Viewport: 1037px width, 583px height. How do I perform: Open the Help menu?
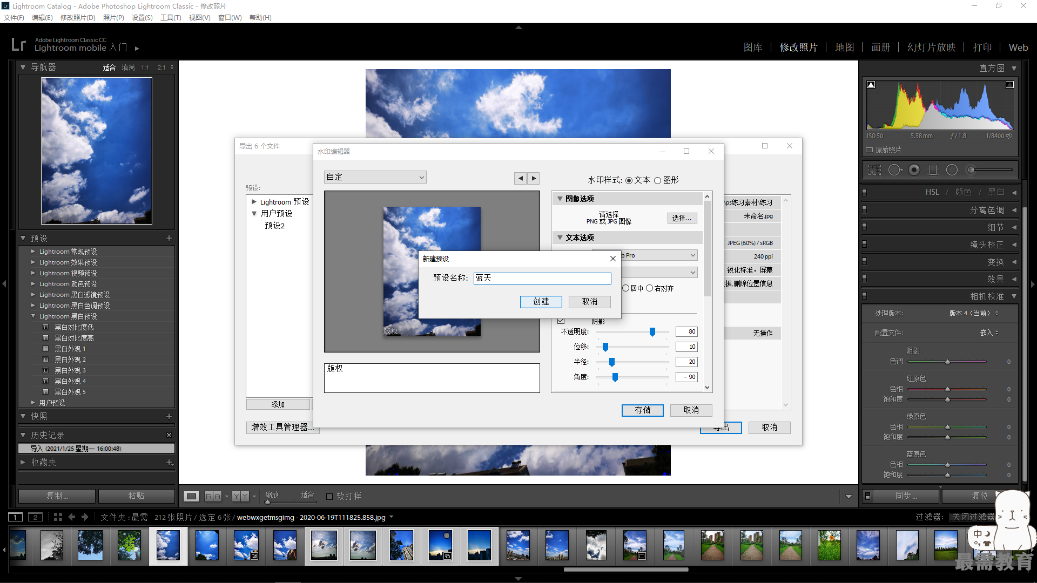[260, 18]
